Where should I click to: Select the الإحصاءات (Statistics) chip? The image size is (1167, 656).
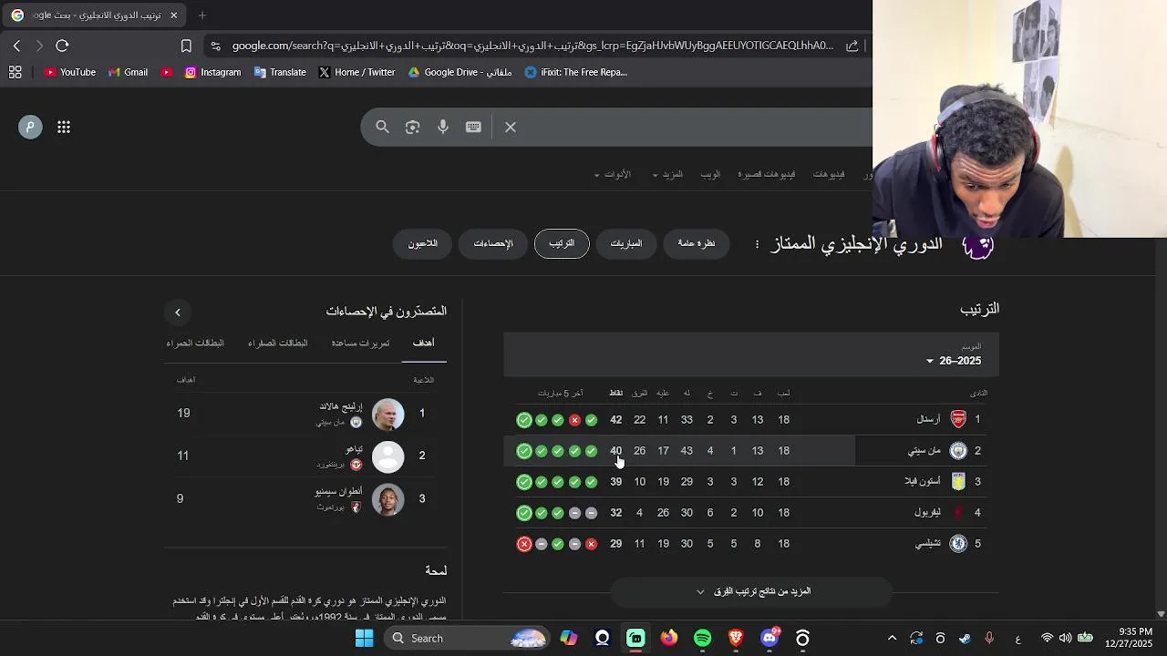[x=493, y=243]
